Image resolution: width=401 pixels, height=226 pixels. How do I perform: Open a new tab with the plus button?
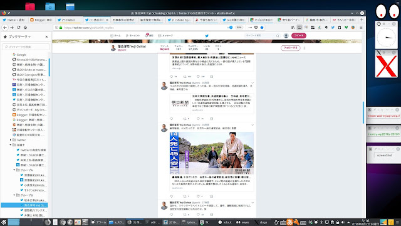pos(362,19)
